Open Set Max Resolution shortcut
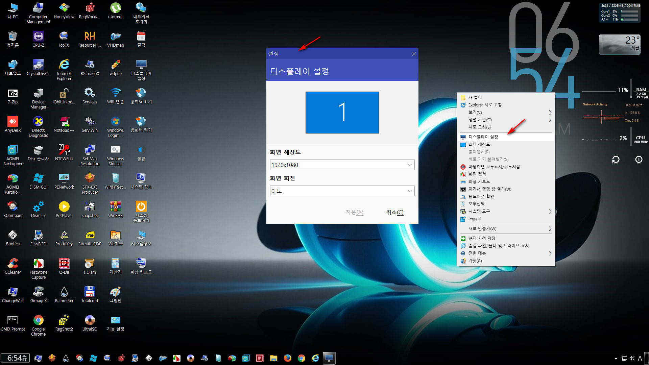Screen dimensions: 649x365 (x=90, y=155)
